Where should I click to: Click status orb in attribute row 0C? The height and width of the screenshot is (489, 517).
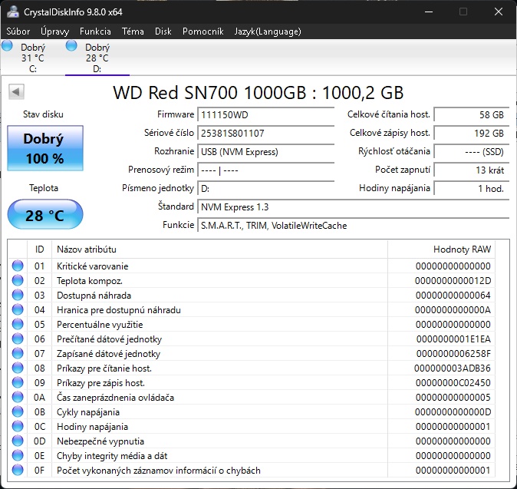coord(18,426)
